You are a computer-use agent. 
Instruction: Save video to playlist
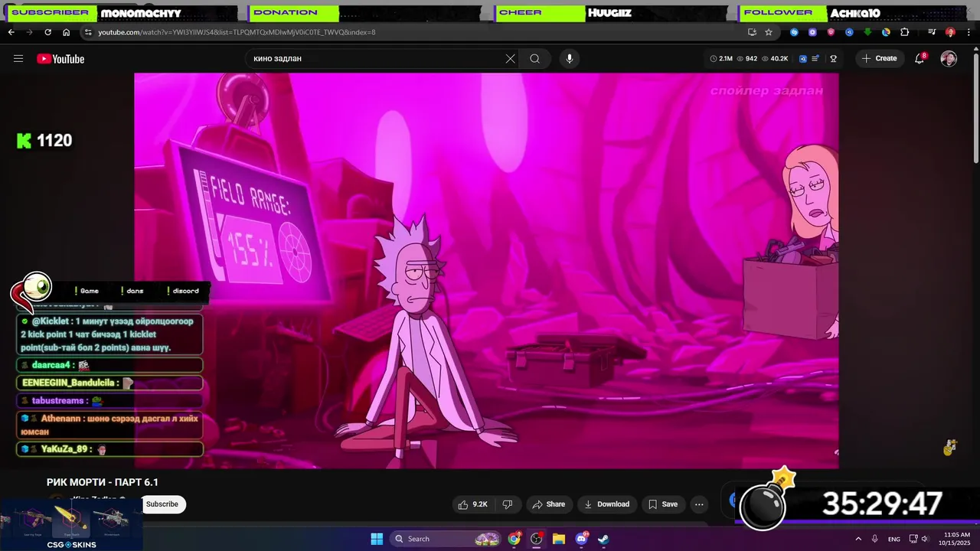coord(663,504)
